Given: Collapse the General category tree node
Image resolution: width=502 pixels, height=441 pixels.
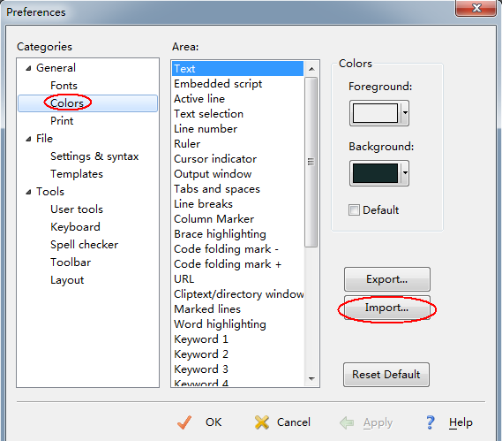Looking at the screenshot, I should 28,68.
